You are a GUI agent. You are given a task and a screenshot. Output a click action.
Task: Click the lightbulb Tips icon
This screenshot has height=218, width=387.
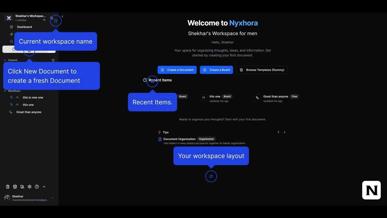(x=160, y=132)
